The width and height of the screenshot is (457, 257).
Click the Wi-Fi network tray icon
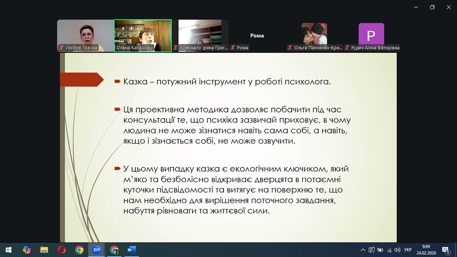[389, 250]
